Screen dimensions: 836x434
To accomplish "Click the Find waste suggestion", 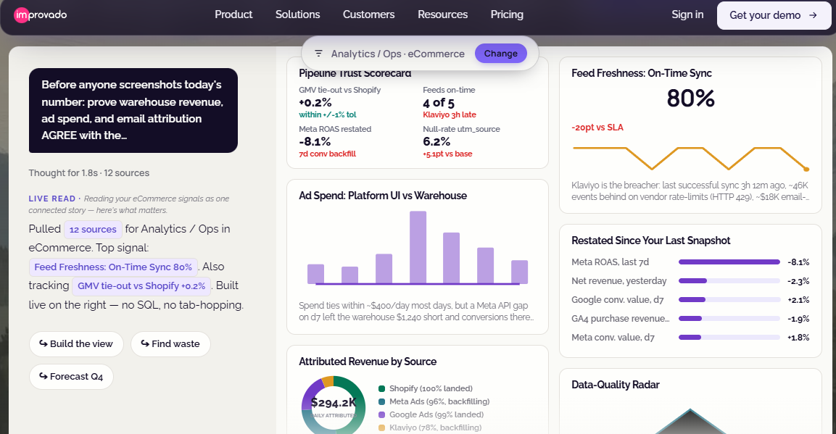I will (x=170, y=344).
